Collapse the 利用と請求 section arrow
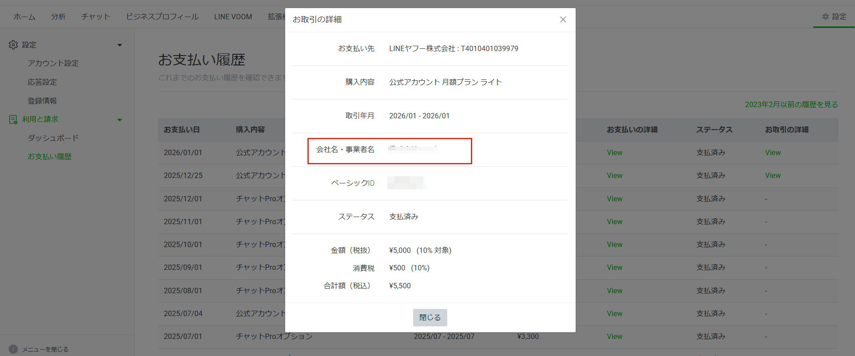Screen dimensions: 855x356 click(119, 120)
